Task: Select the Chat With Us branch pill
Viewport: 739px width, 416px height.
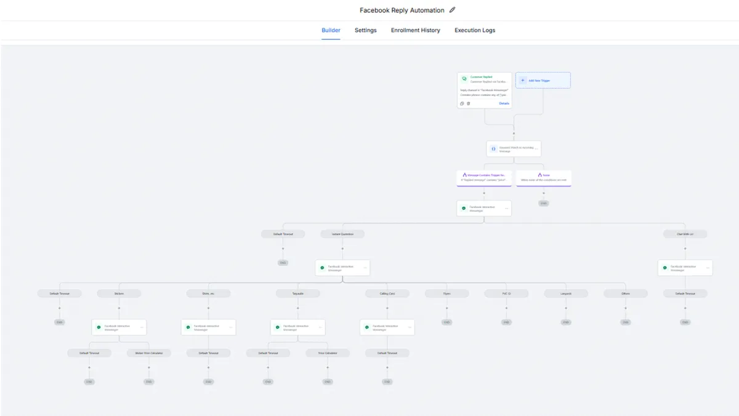Action: click(685, 234)
